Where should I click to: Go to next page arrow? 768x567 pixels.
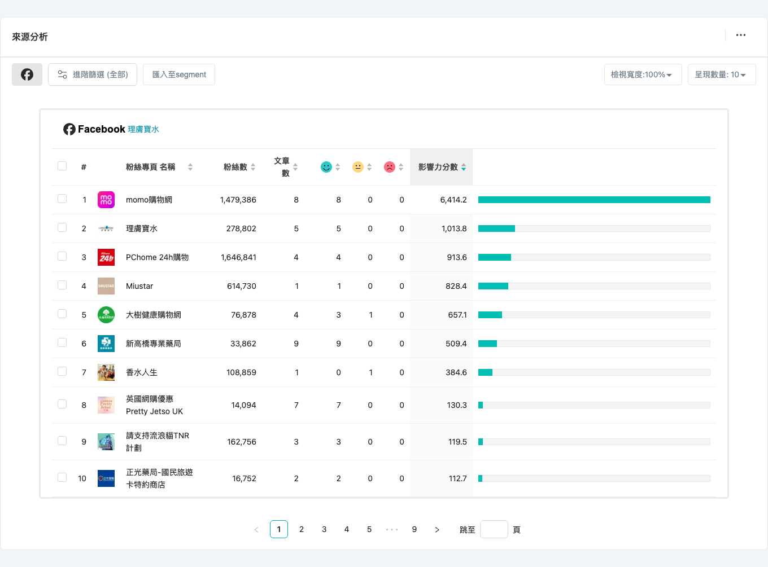point(437,529)
